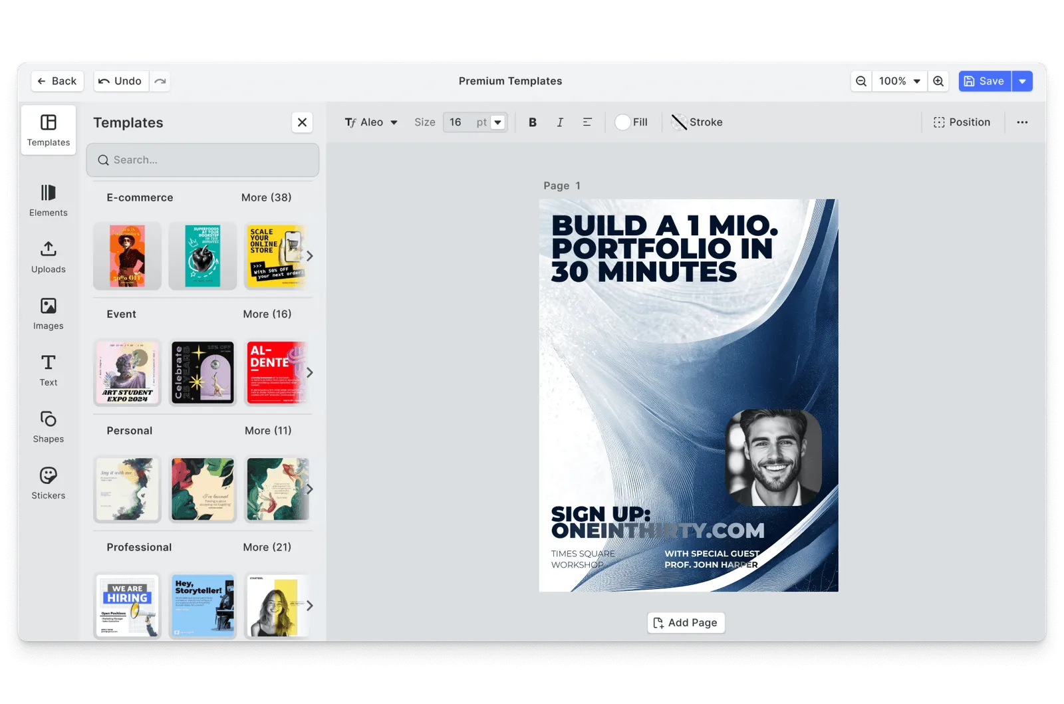Select the beige watercolor Personal template

tap(127, 489)
